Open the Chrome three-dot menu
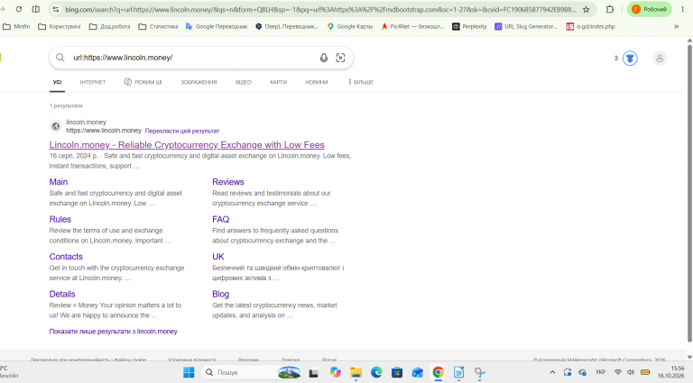Image resolution: width=693 pixels, height=383 pixels. [x=683, y=9]
